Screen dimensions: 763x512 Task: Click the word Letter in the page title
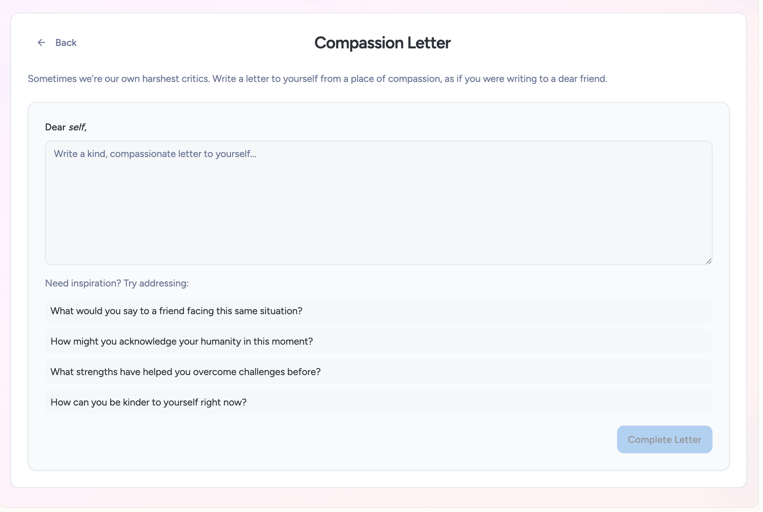[429, 43]
